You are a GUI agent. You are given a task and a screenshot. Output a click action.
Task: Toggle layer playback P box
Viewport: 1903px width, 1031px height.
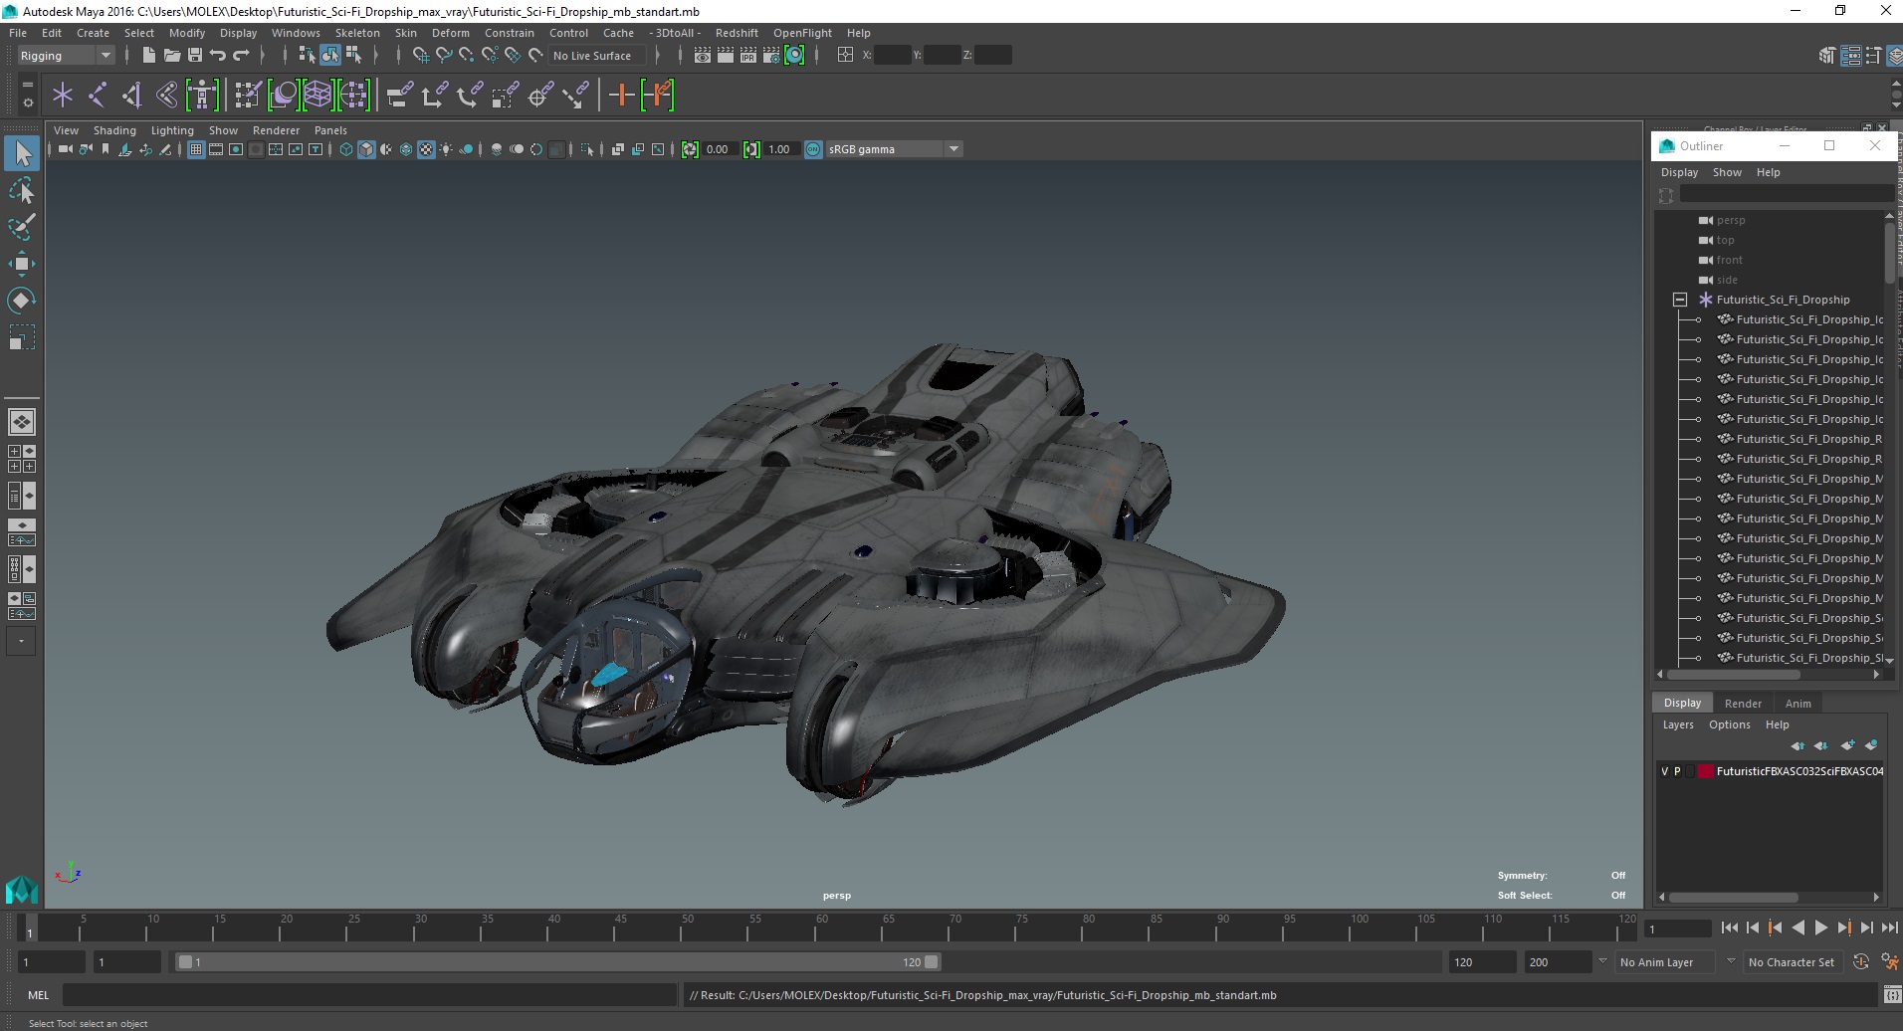[x=1677, y=771]
